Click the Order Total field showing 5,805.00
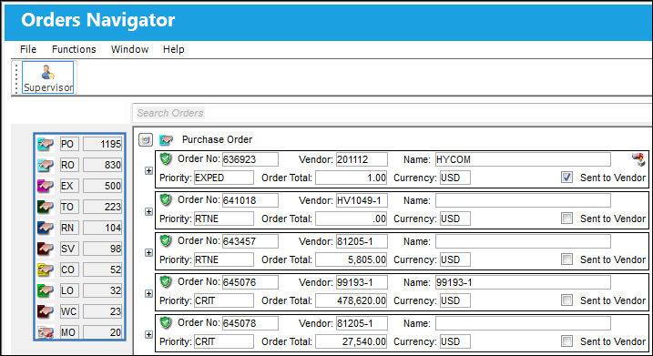The image size is (653, 356). (x=351, y=259)
